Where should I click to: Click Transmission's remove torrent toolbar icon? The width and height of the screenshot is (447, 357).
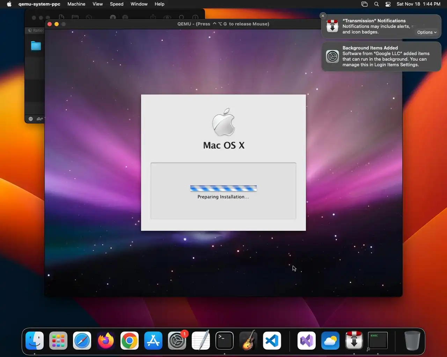click(x=89, y=17)
